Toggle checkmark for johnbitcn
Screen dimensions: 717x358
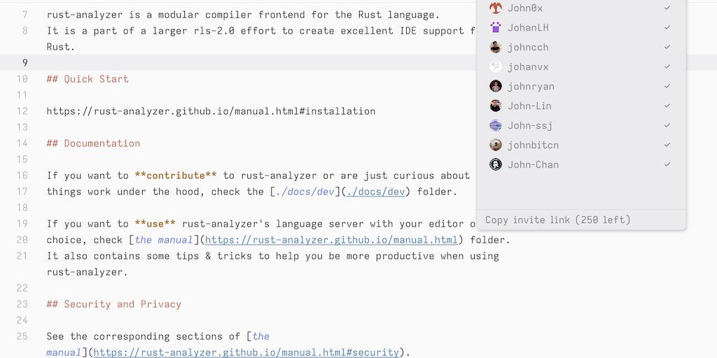(x=667, y=145)
